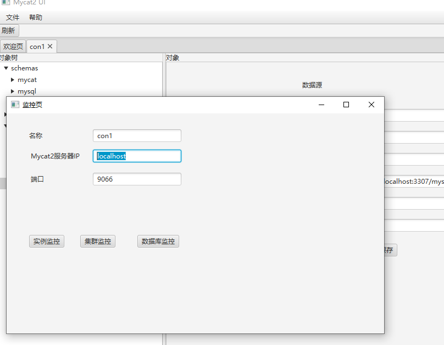
Task: Click the 对象树 panel label
Action: 8,58
